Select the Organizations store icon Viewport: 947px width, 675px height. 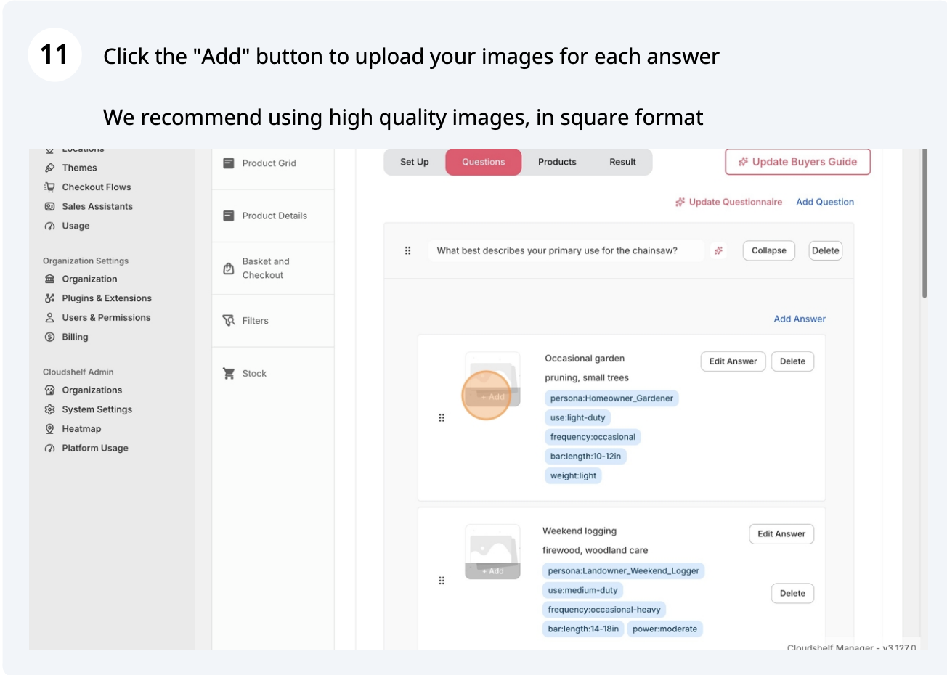(49, 390)
